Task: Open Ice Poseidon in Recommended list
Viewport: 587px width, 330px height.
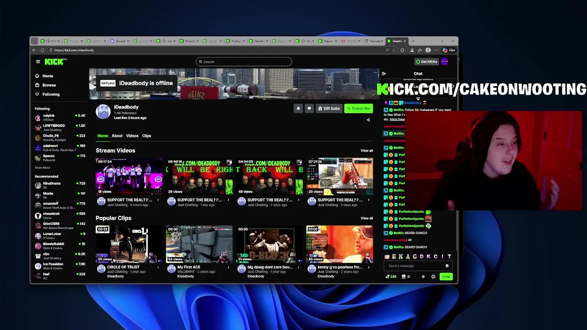Action: [60, 266]
